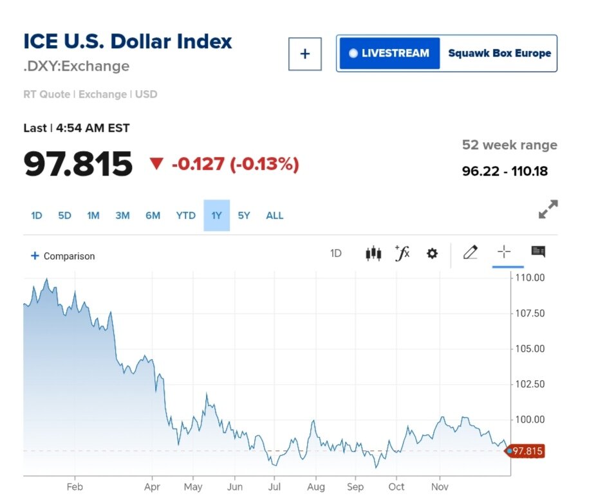The image size is (596, 498).
Task: Select the 3M range tab
Action: coord(122,216)
